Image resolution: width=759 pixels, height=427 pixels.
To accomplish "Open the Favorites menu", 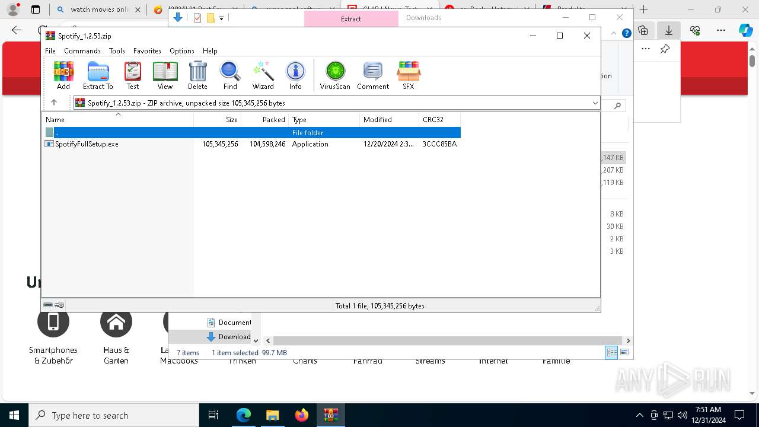I will (x=147, y=51).
